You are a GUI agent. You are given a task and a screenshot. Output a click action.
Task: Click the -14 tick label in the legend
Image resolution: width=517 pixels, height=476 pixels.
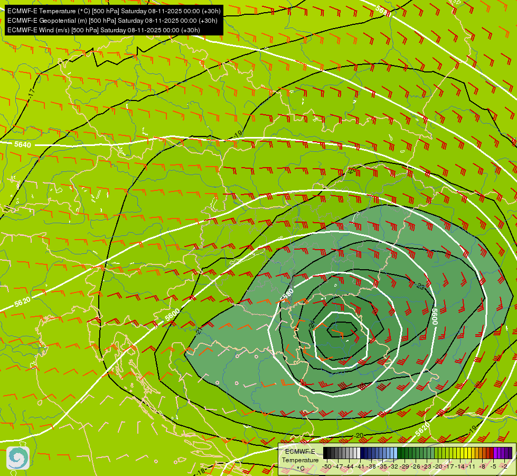click(460, 466)
